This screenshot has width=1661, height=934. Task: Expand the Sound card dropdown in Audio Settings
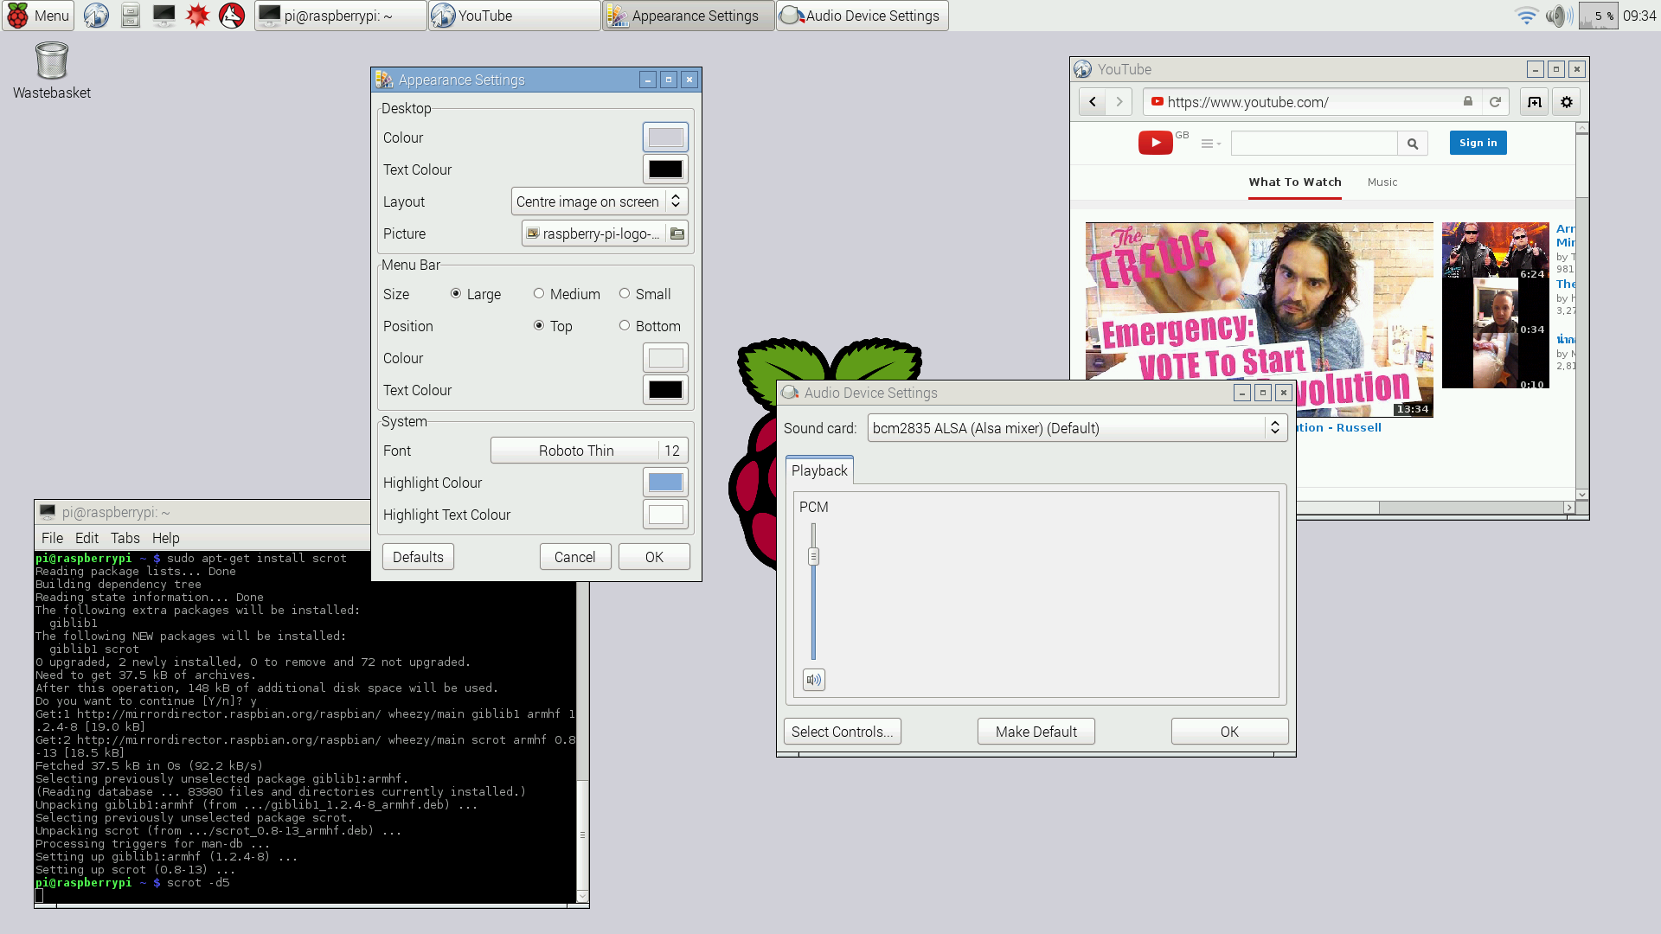(x=1275, y=428)
